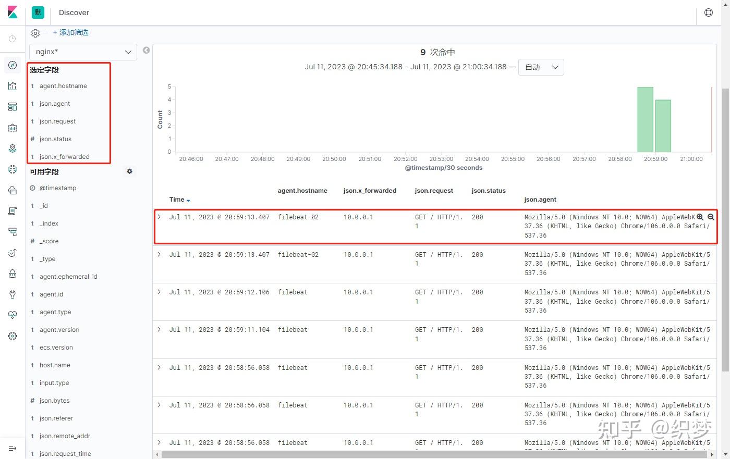Click the Kibana logo

click(x=13, y=13)
